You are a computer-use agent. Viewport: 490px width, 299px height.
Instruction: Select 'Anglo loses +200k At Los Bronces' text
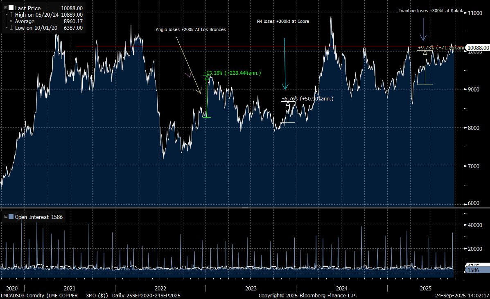point(190,29)
